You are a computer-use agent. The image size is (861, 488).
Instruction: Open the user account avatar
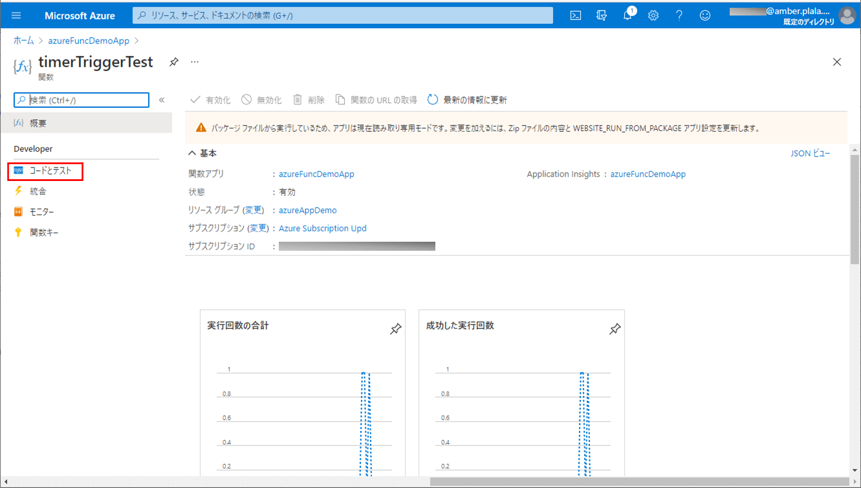pos(847,15)
